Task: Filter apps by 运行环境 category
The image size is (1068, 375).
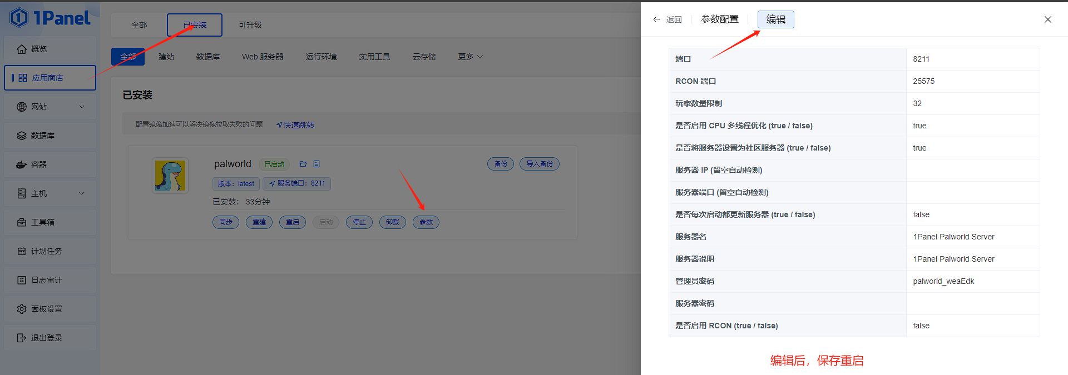Action: click(321, 57)
